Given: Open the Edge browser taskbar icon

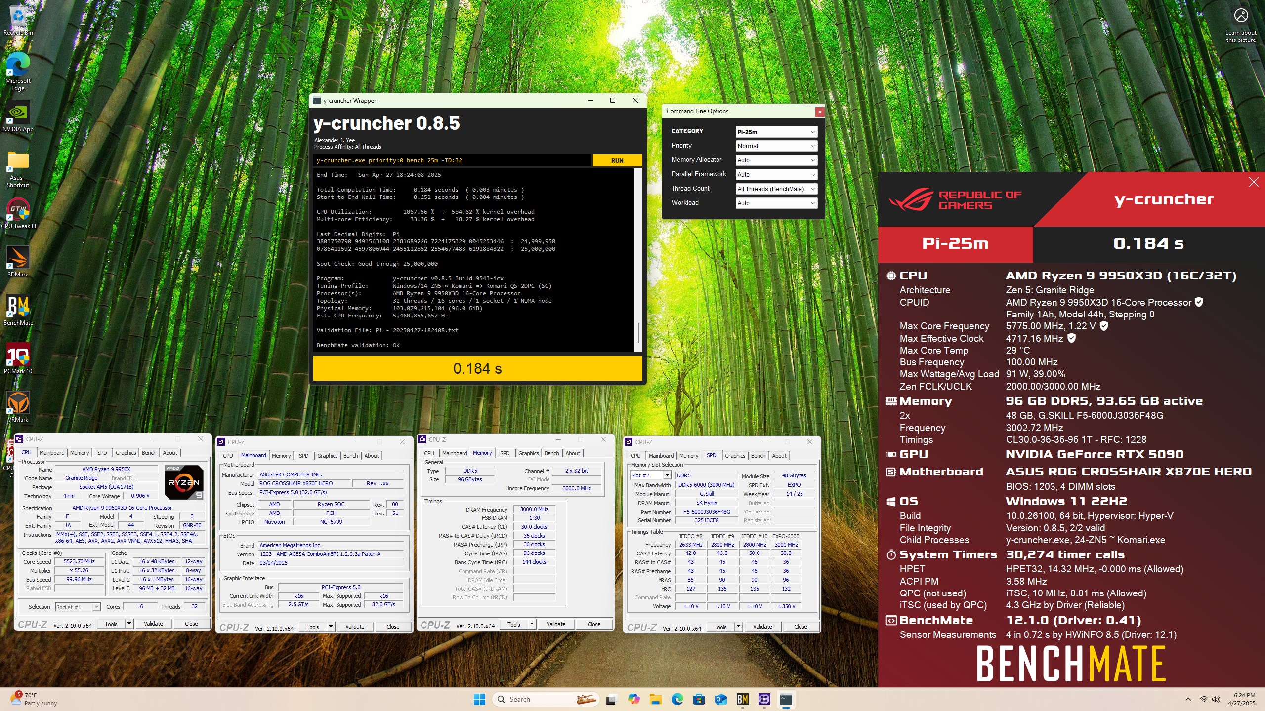Looking at the screenshot, I should [x=677, y=699].
